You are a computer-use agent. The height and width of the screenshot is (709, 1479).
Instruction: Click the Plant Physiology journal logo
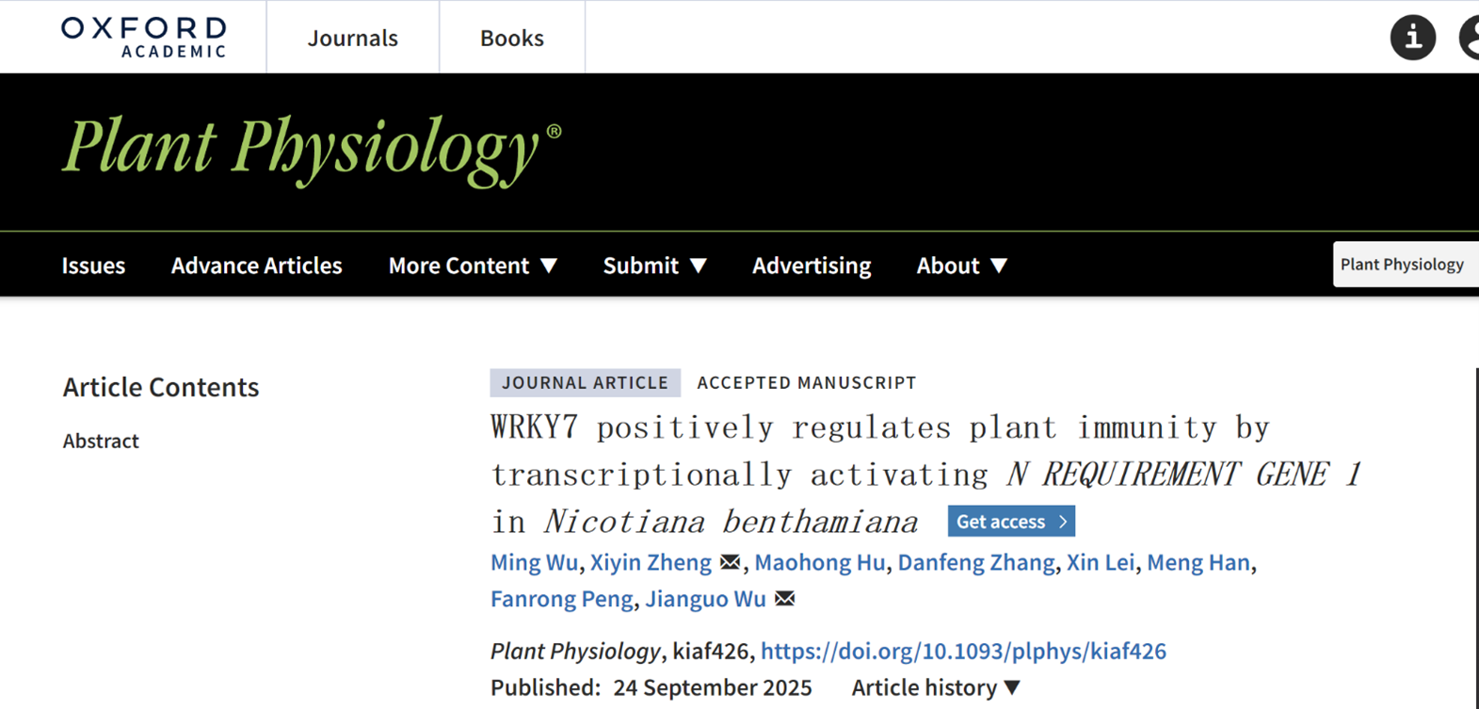point(311,151)
